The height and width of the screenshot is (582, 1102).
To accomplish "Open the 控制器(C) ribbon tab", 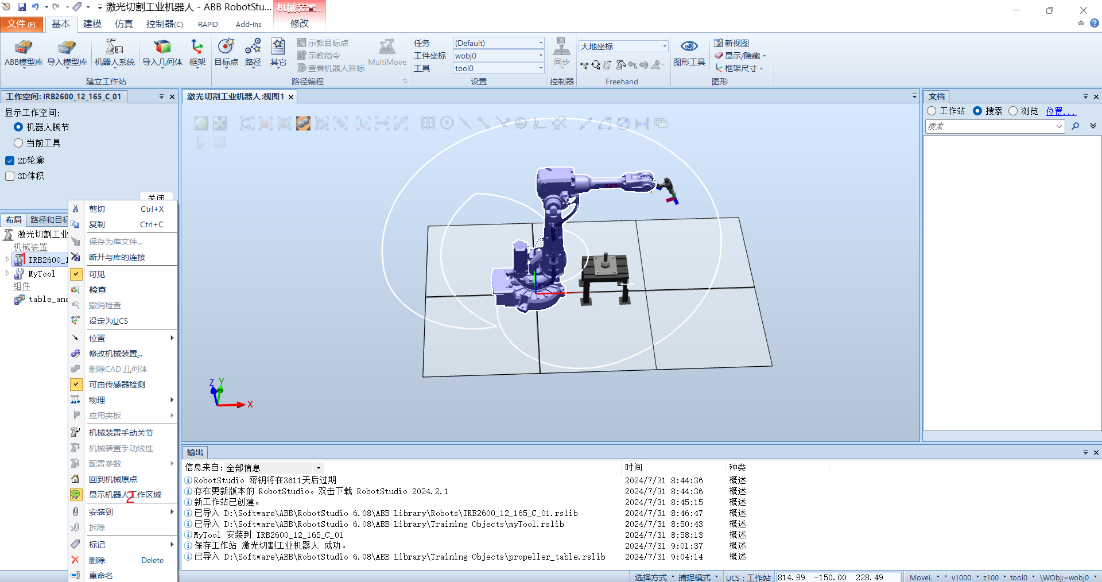I will 164,24.
